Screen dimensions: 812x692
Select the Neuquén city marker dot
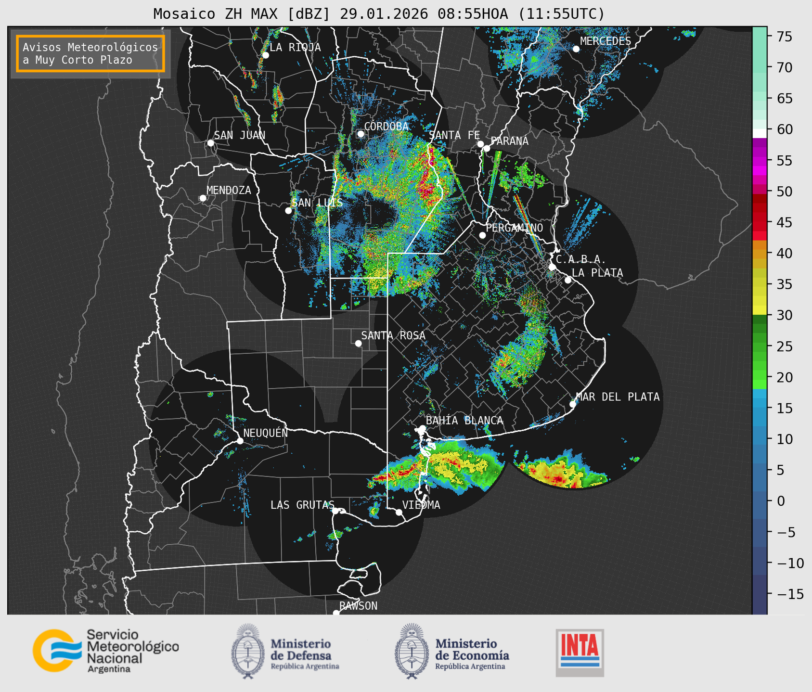pos(240,441)
